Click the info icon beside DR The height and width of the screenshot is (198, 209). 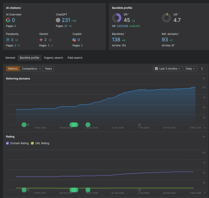tap(129, 14)
